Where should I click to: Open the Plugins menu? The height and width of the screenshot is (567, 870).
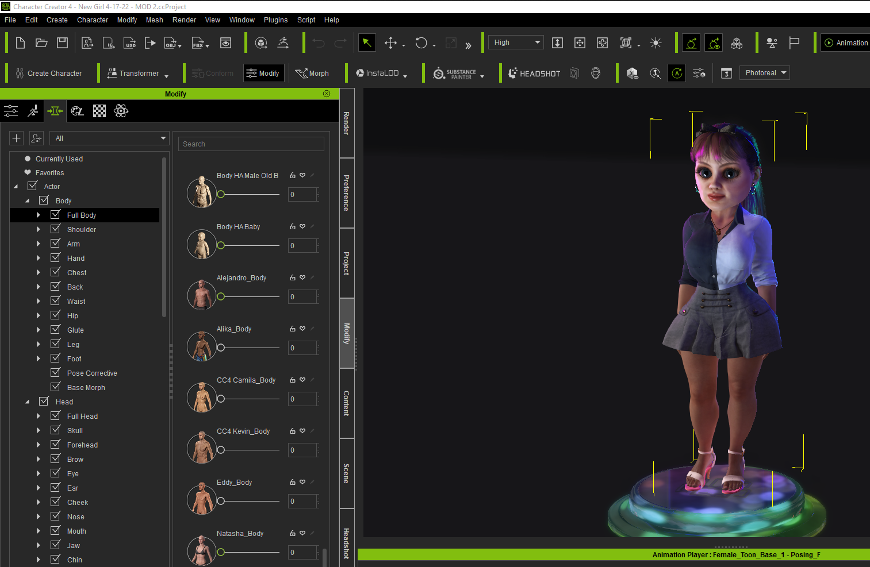point(275,20)
